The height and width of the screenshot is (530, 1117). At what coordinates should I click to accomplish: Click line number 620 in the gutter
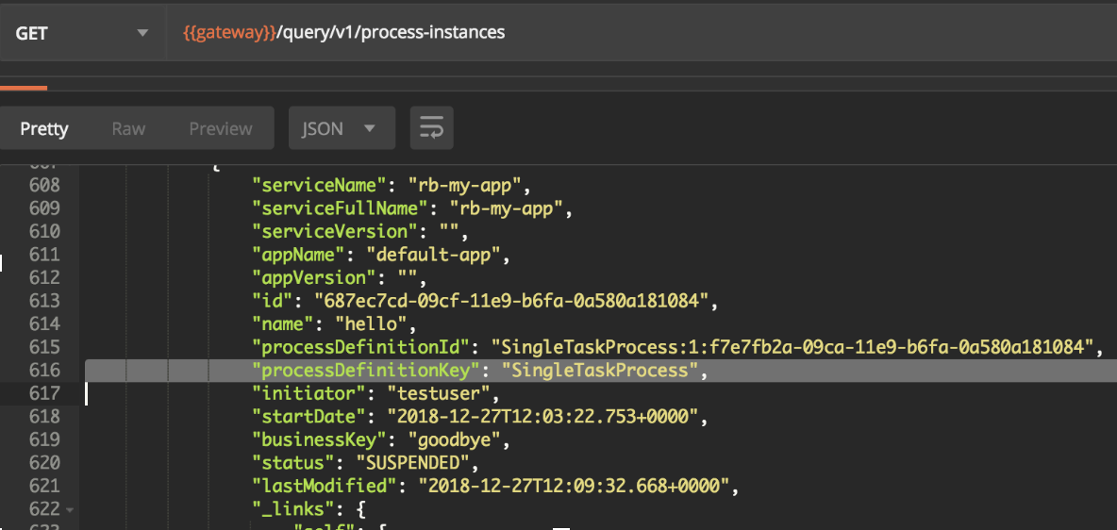pyautogui.click(x=45, y=463)
